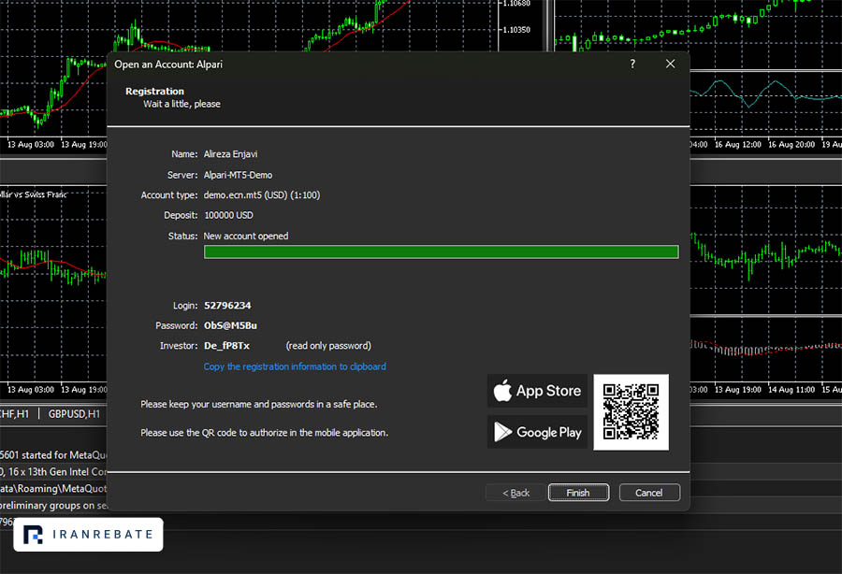
Task: Click the green registration progress bar
Action: point(441,252)
